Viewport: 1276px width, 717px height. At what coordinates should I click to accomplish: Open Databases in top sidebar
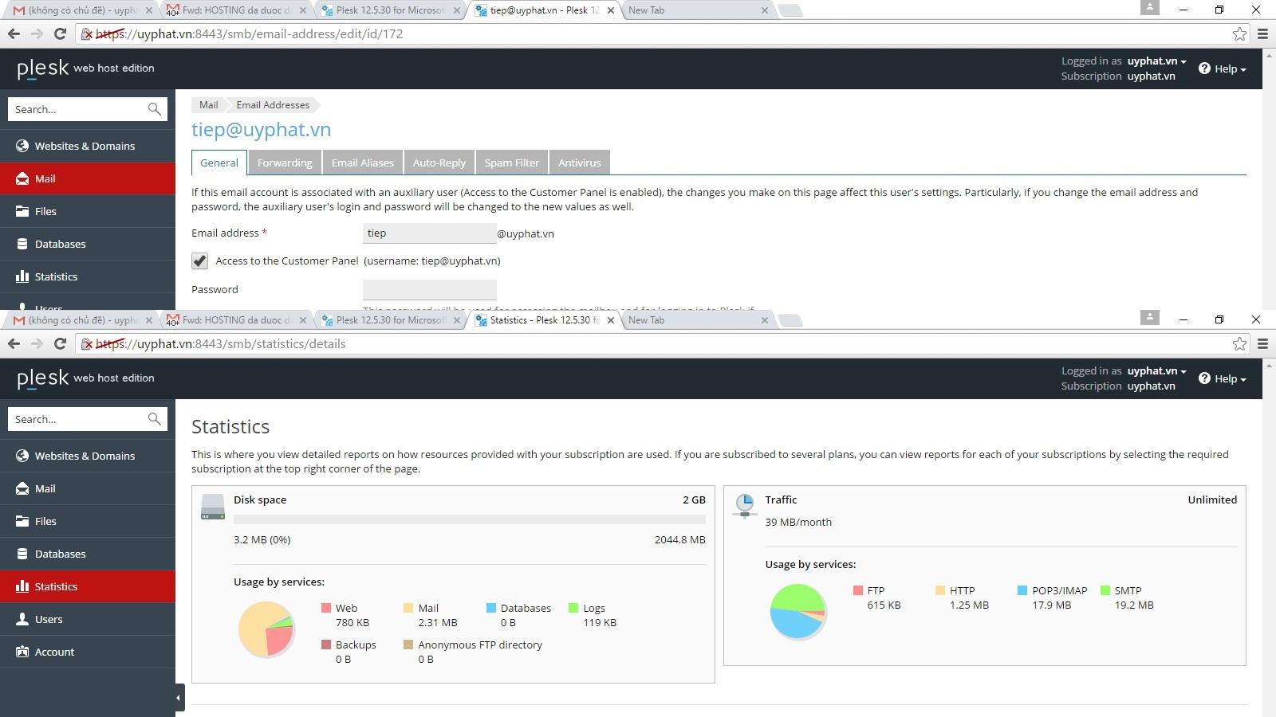(88, 244)
